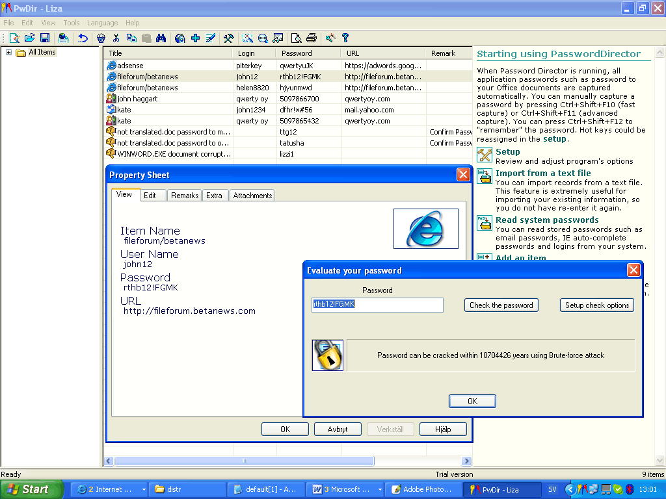Open the Edit menu
666x499 pixels.
point(27,23)
